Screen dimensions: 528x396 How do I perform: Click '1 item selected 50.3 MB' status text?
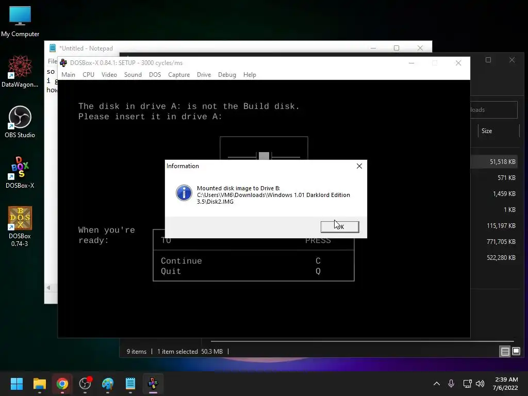point(190,352)
